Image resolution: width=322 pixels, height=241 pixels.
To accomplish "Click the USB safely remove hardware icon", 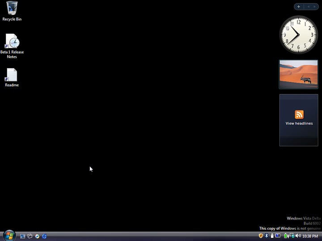I will tap(272, 236).
